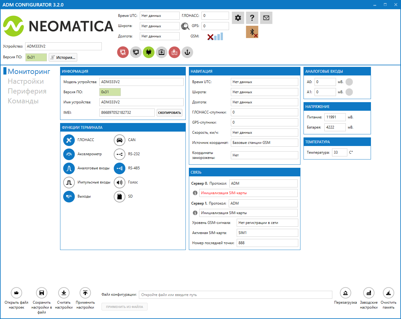Click Источник координат value Базовые станции GSM
This screenshot has height=319, width=401.
tap(265, 143)
